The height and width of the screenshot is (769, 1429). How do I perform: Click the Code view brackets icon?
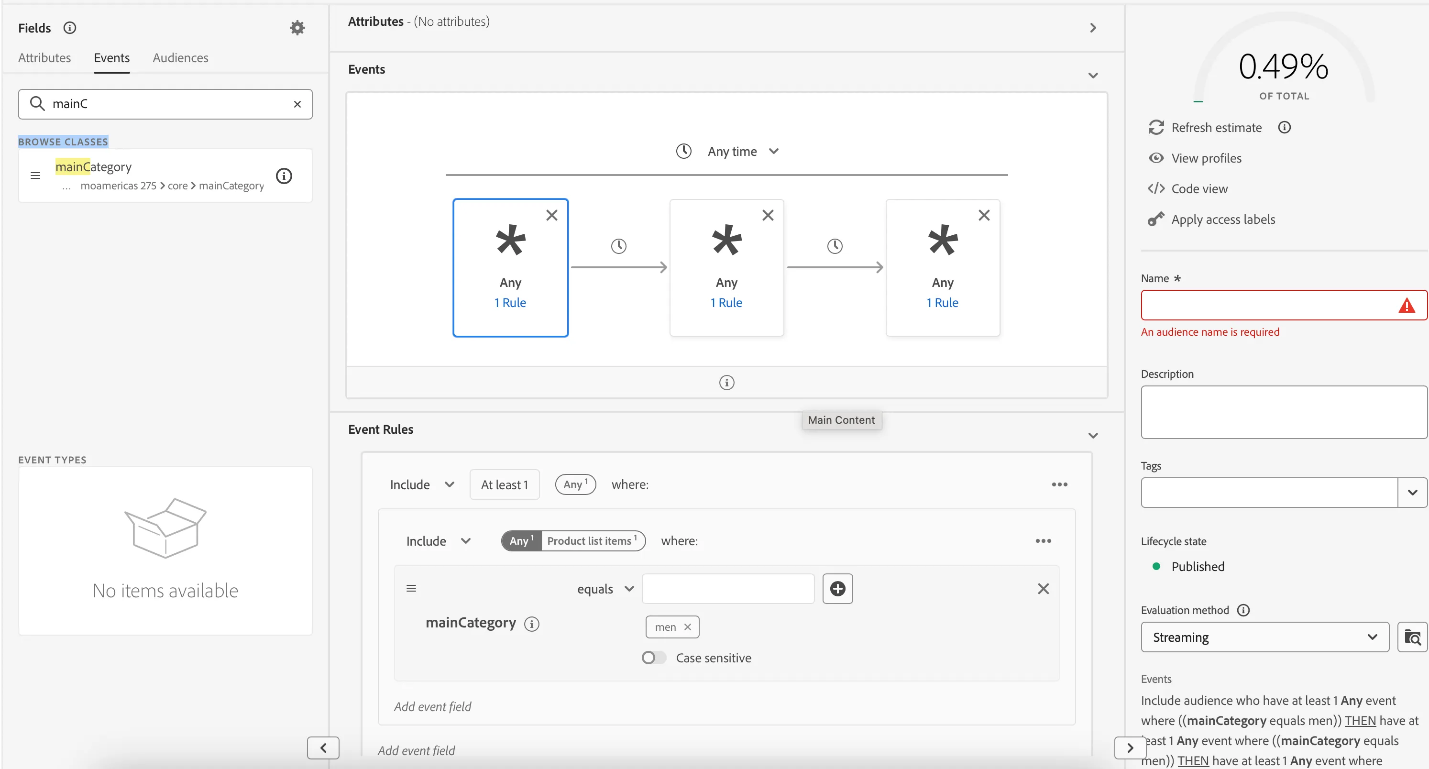1156,188
